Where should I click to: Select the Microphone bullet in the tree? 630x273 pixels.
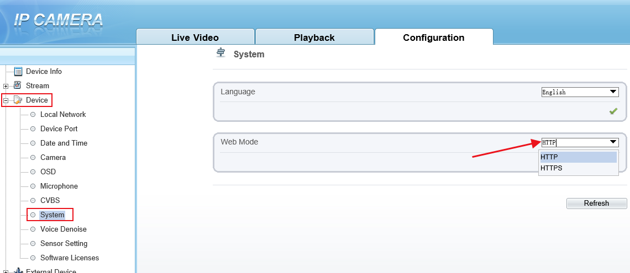(33, 186)
